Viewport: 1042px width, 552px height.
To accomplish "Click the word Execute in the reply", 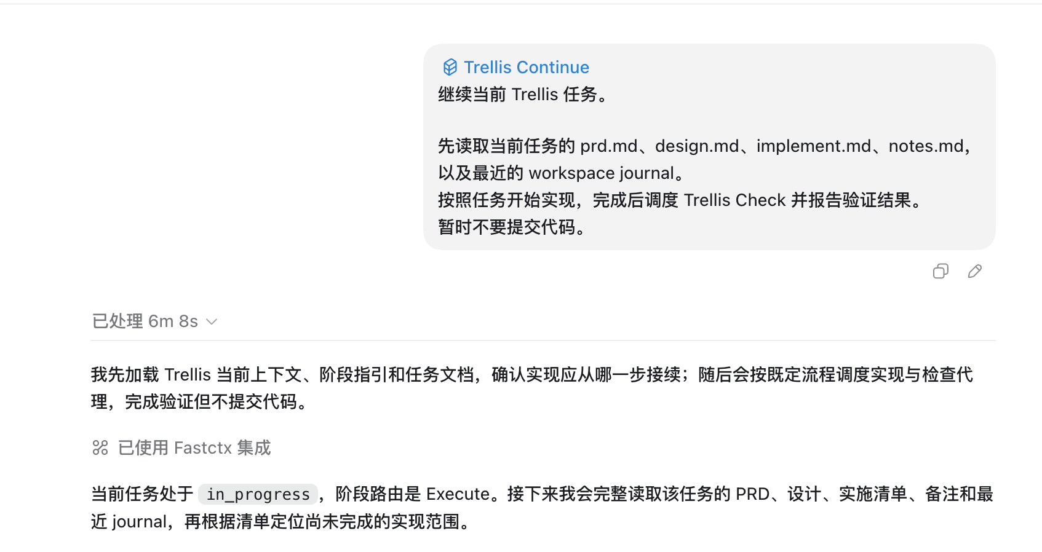I will coord(458,494).
